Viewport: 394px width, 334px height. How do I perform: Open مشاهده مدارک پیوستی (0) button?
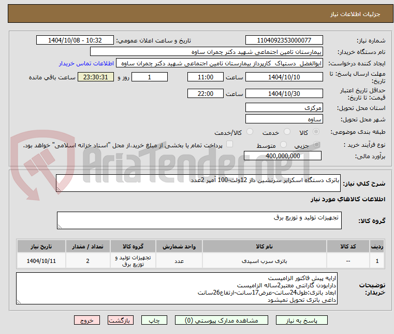222,320
